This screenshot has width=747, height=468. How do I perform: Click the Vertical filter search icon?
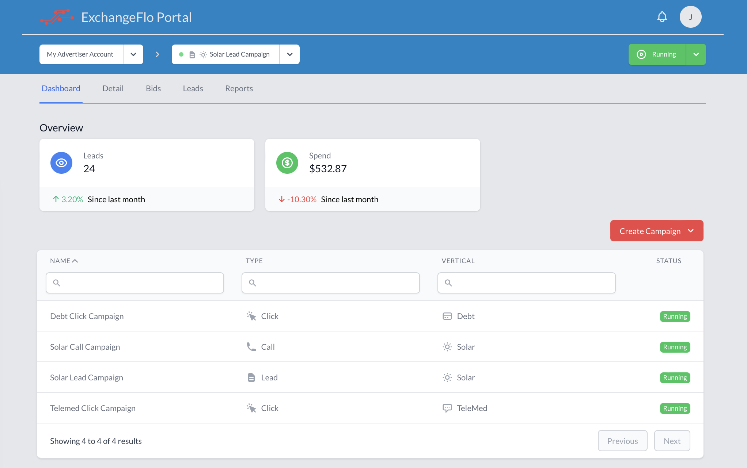coord(448,283)
